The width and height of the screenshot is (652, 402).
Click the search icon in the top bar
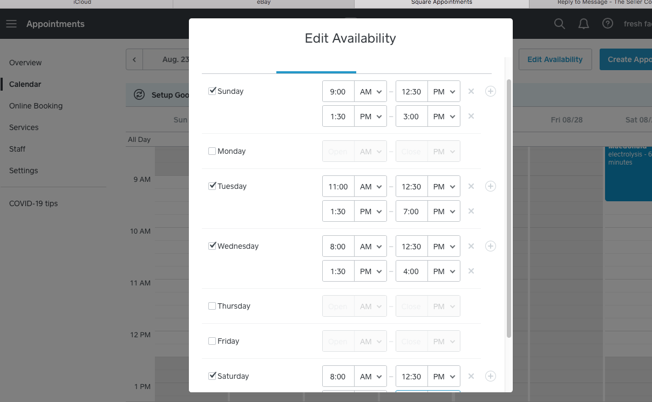pos(559,23)
